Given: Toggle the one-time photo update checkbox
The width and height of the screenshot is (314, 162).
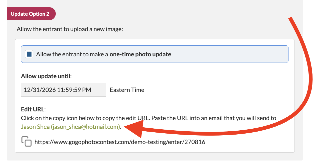Looking at the screenshot, I should click(x=29, y=54).
